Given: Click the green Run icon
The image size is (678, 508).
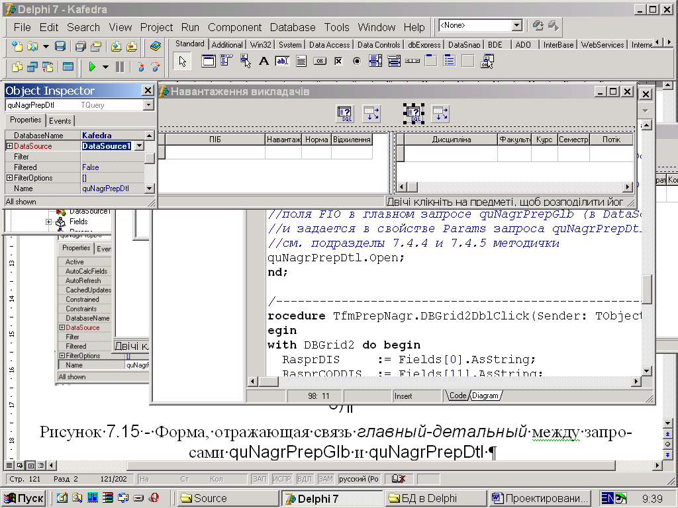Looking at the screenshot, I should click(91, 67).
